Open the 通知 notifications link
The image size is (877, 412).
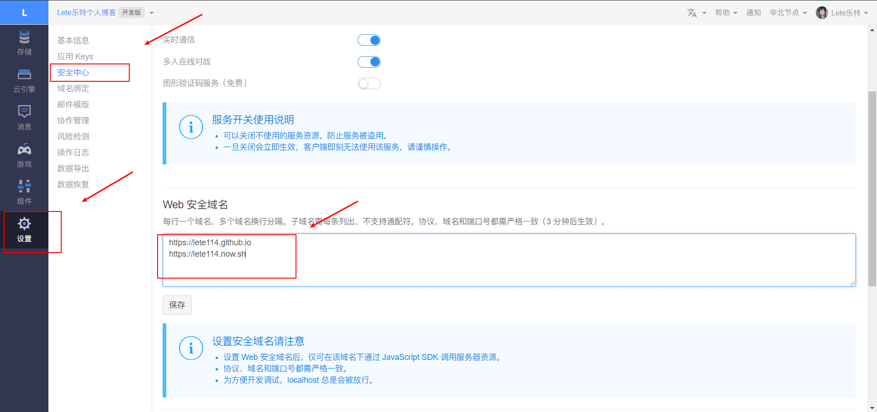click(753, 13)
